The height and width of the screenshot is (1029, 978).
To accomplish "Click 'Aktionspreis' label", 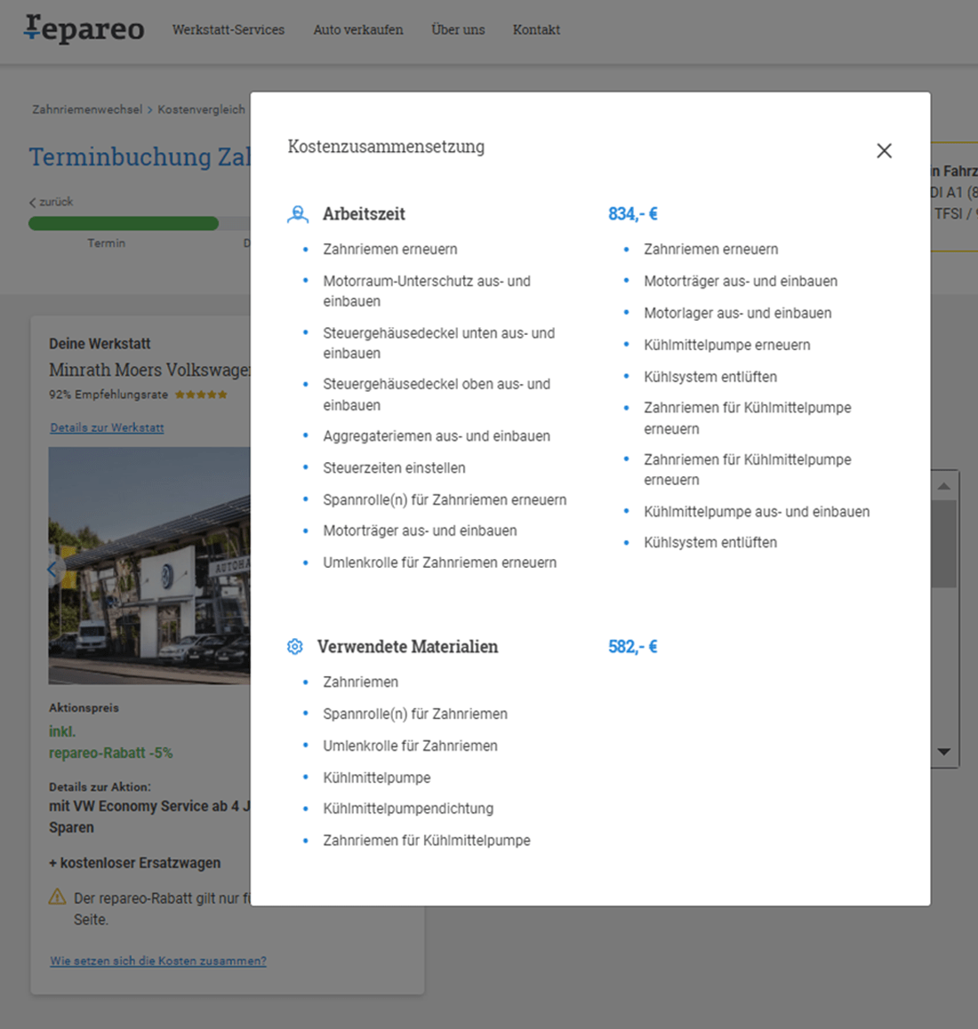I will click(84, 707).
